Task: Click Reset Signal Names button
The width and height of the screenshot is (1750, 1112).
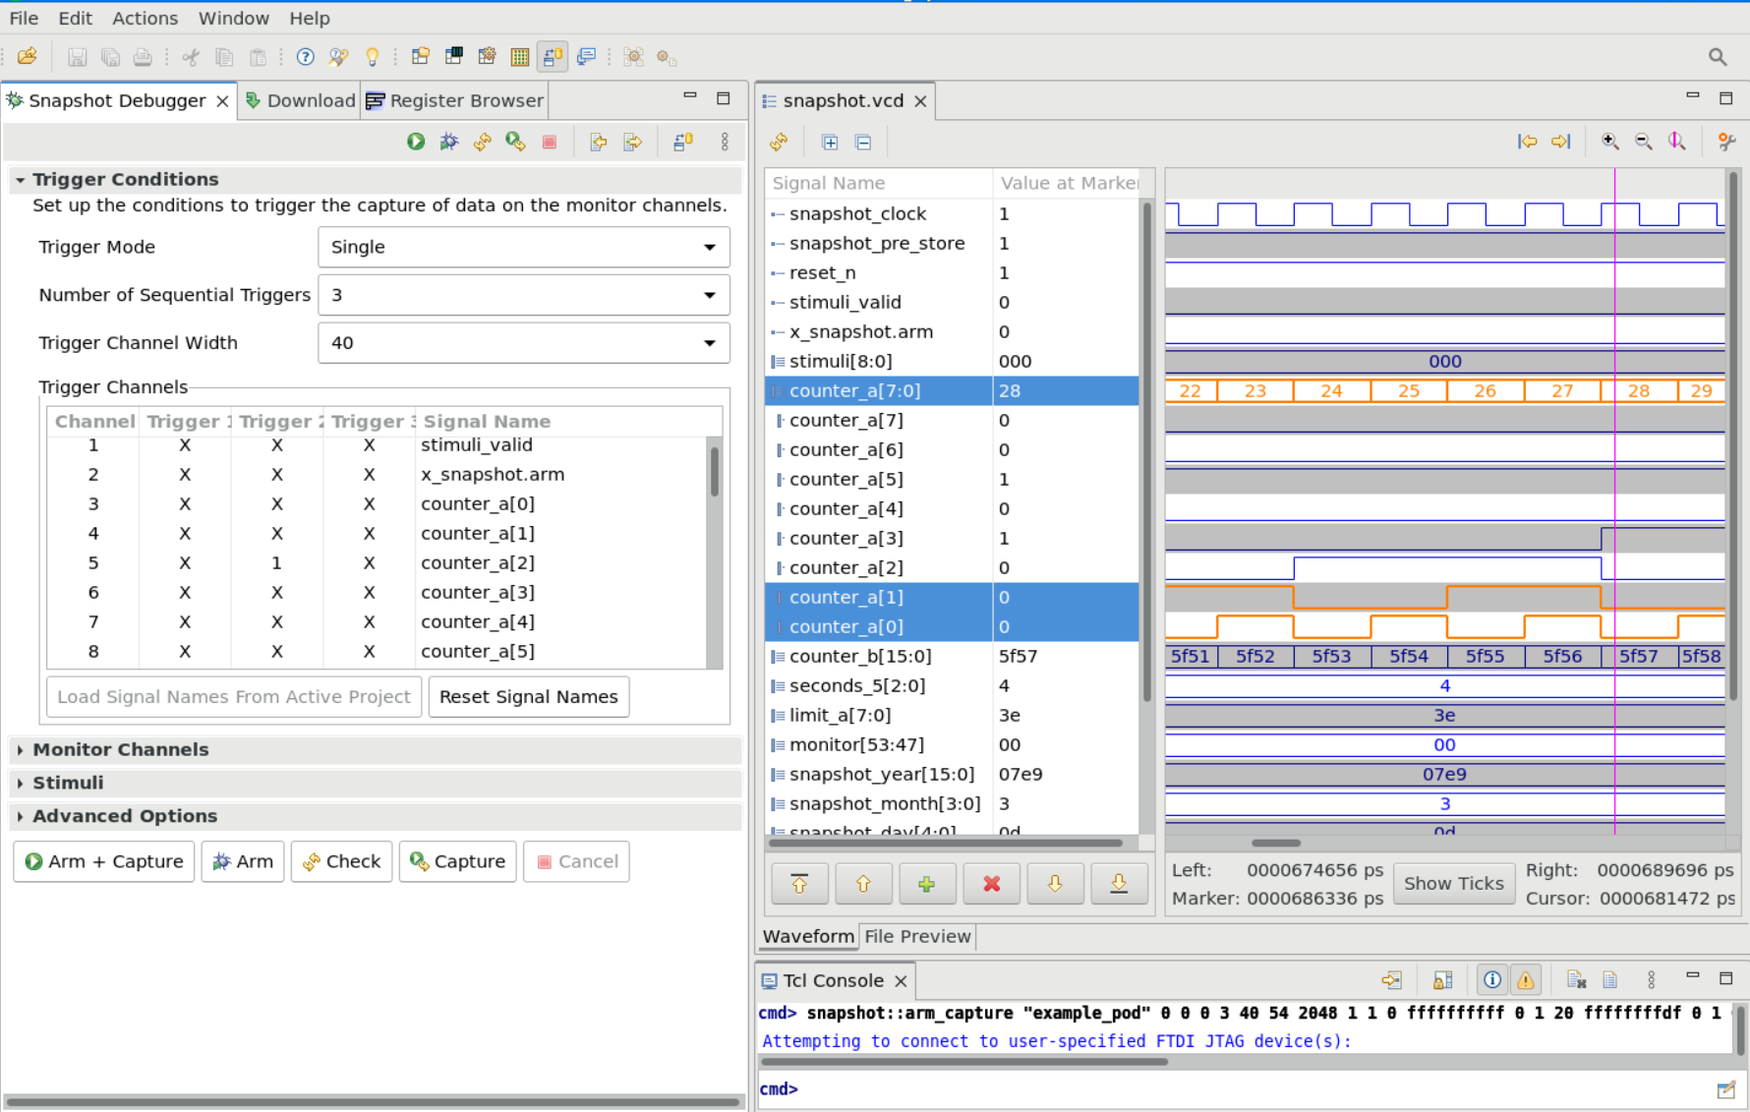Action: [529, 697]
